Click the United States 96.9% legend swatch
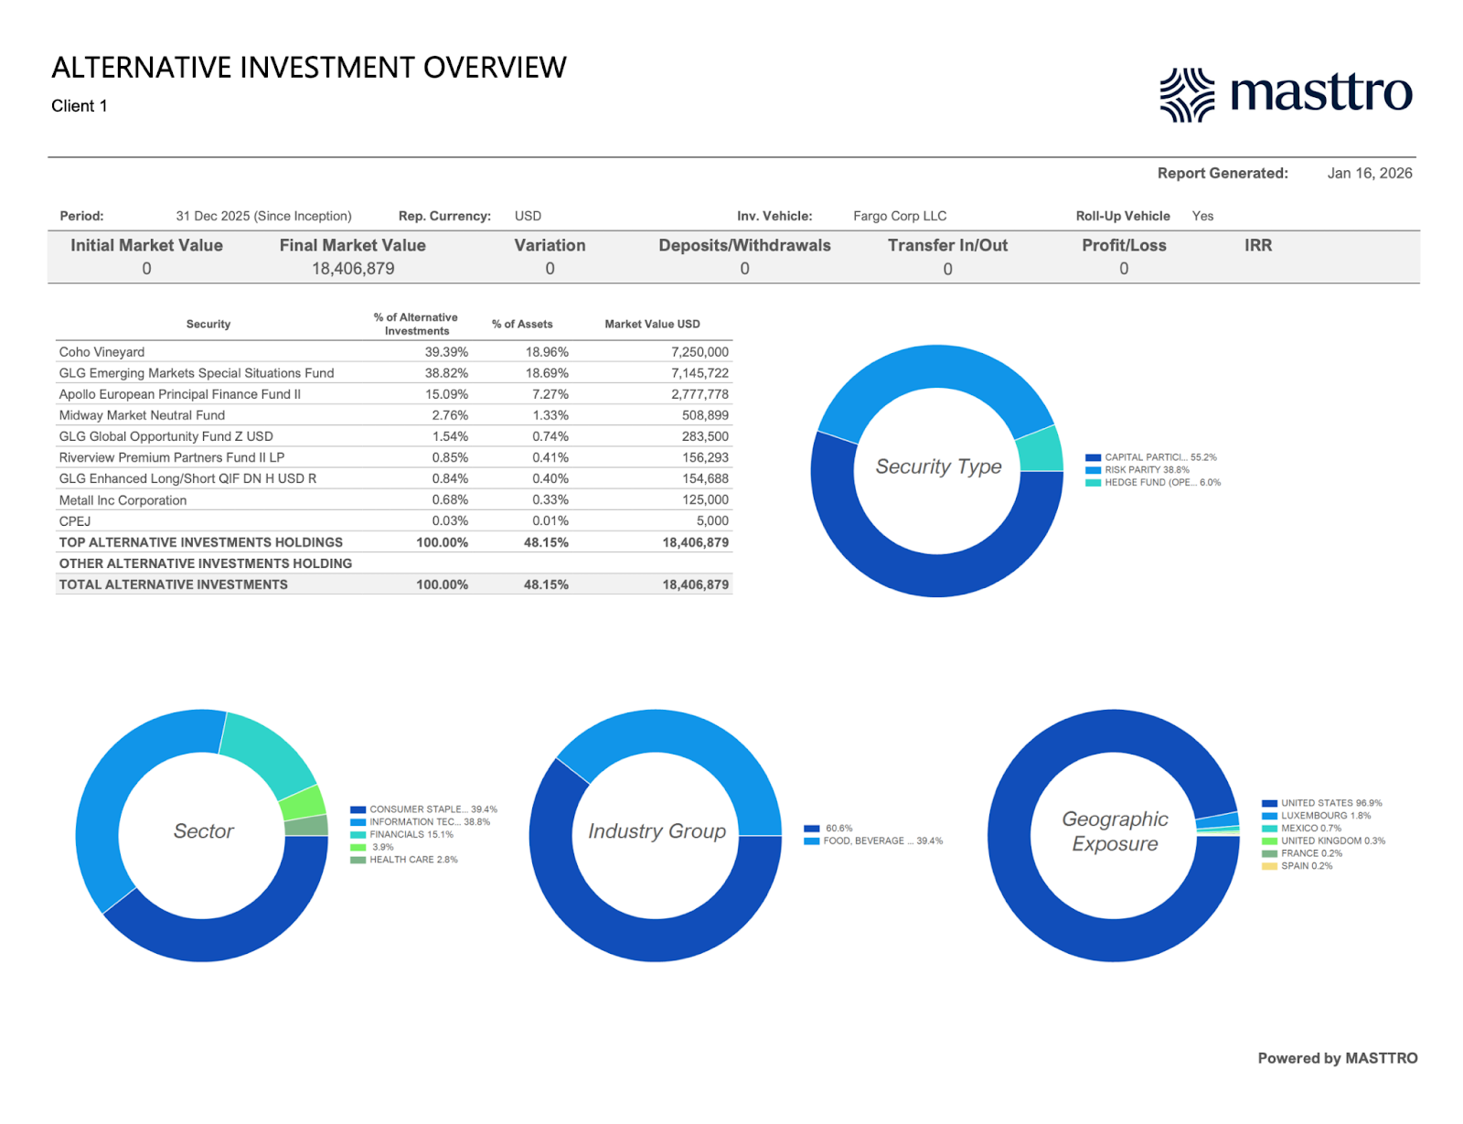The width and height of the screenshot is (1463, 1124). click(1269, 804)
